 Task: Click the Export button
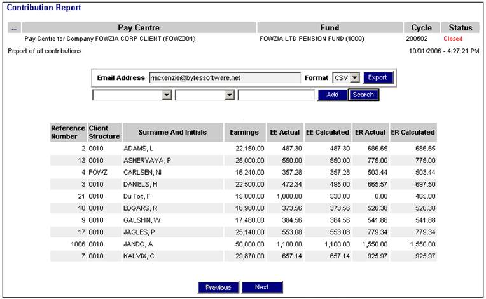[x=378, y=77]
